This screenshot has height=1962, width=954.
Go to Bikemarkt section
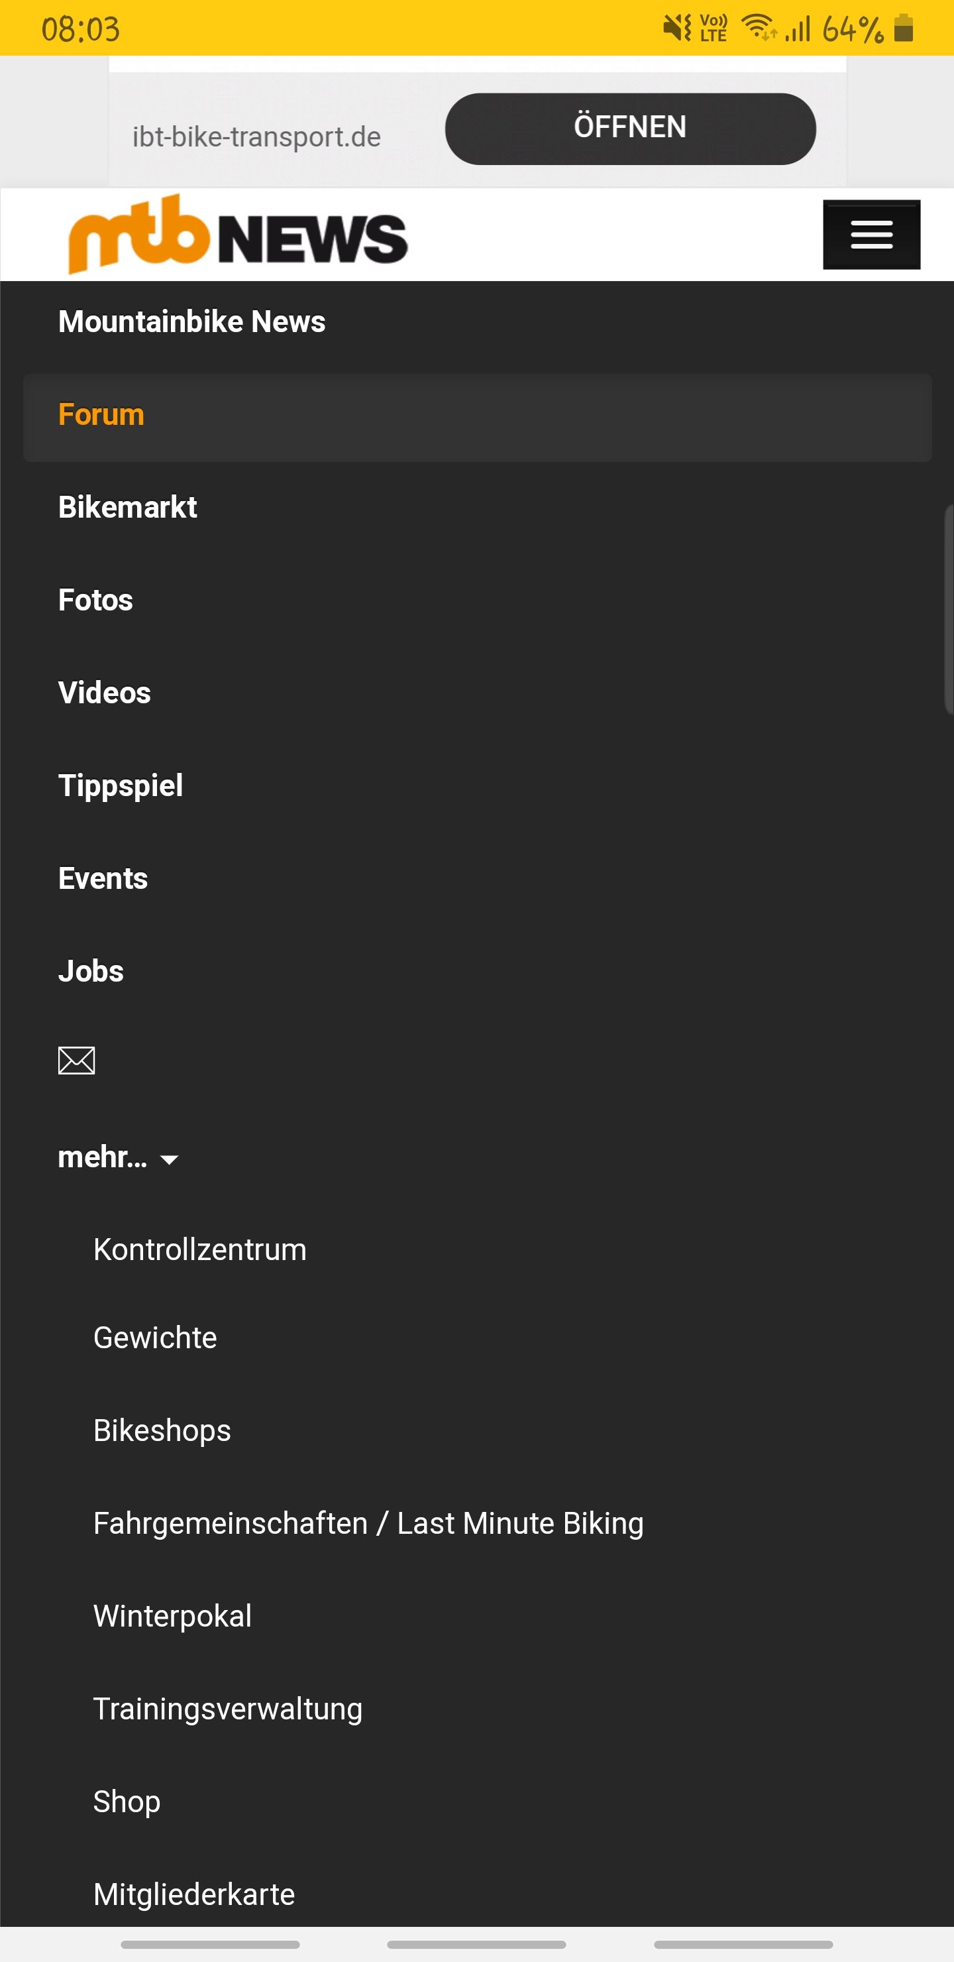[128, 507]
